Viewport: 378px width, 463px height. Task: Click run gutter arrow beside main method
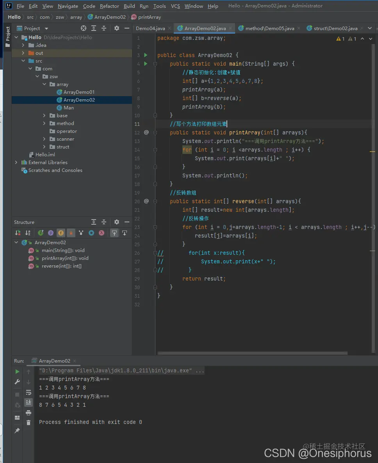(146, 63)
